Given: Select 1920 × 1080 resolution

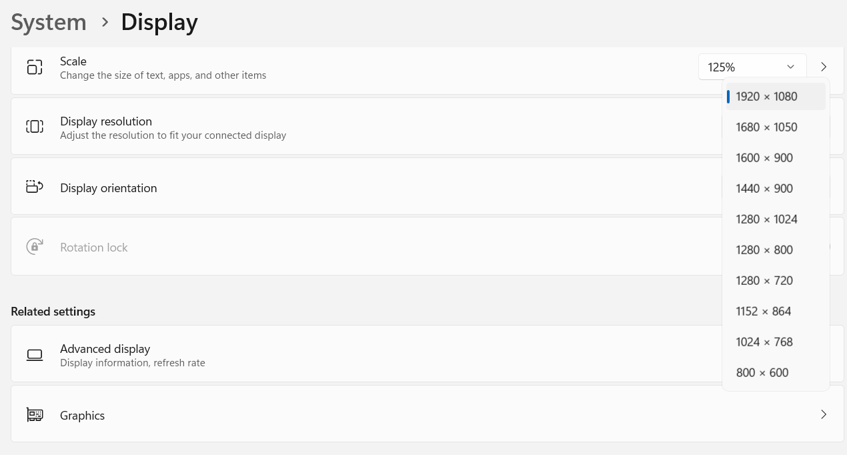Looking at the screenshot, I should (x=766, y=97).
